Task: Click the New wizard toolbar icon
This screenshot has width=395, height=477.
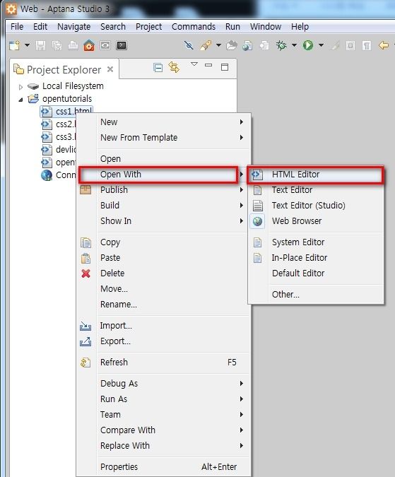Action: 14,46
